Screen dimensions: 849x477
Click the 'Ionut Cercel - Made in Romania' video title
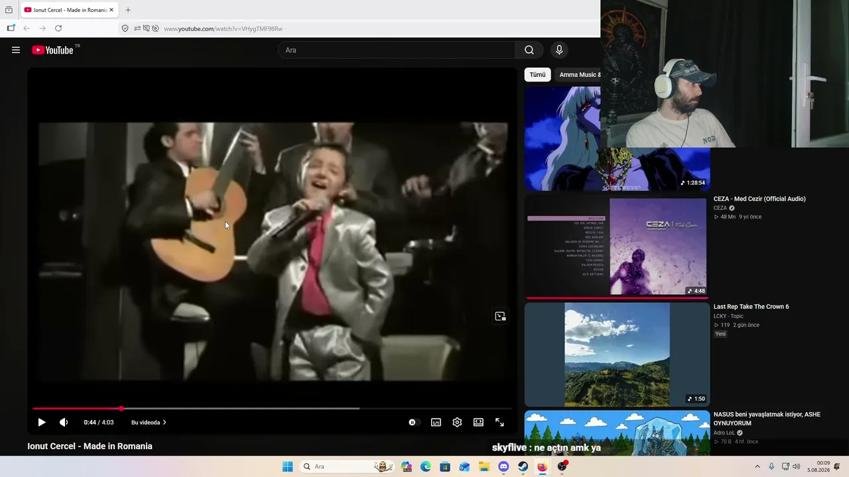coord(90,447)
